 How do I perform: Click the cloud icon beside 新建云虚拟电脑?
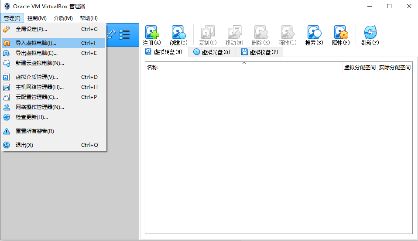(7, 63)
